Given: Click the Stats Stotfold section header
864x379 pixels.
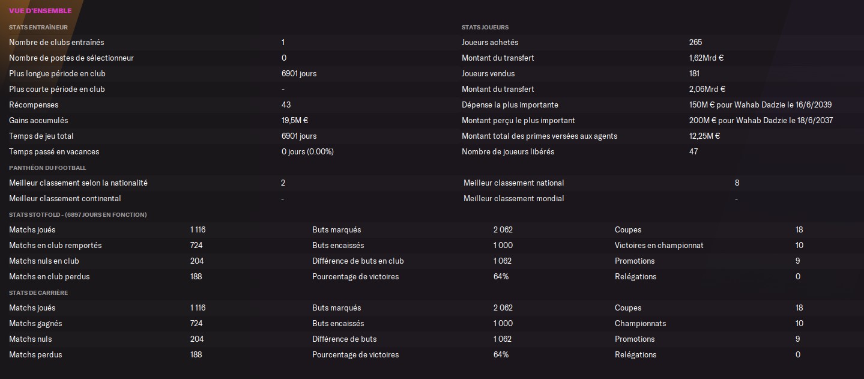Looking at the screenshot, I should 78,214.
